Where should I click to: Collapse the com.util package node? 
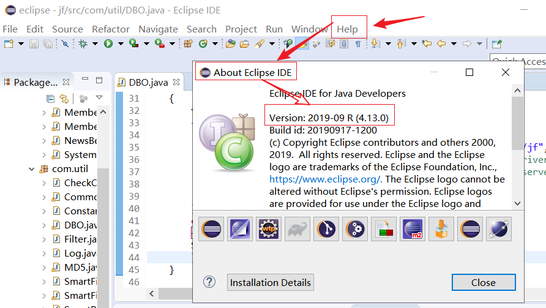31,169
